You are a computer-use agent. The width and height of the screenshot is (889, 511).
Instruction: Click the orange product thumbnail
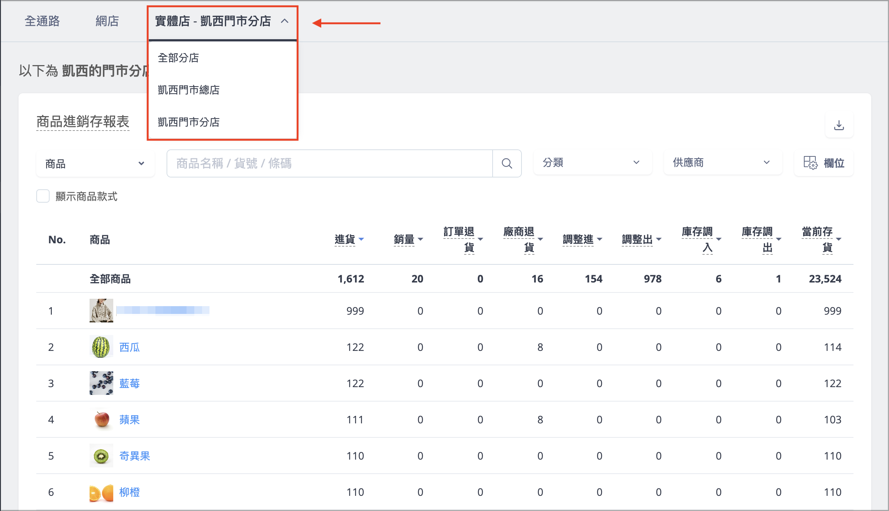[101, 492]
